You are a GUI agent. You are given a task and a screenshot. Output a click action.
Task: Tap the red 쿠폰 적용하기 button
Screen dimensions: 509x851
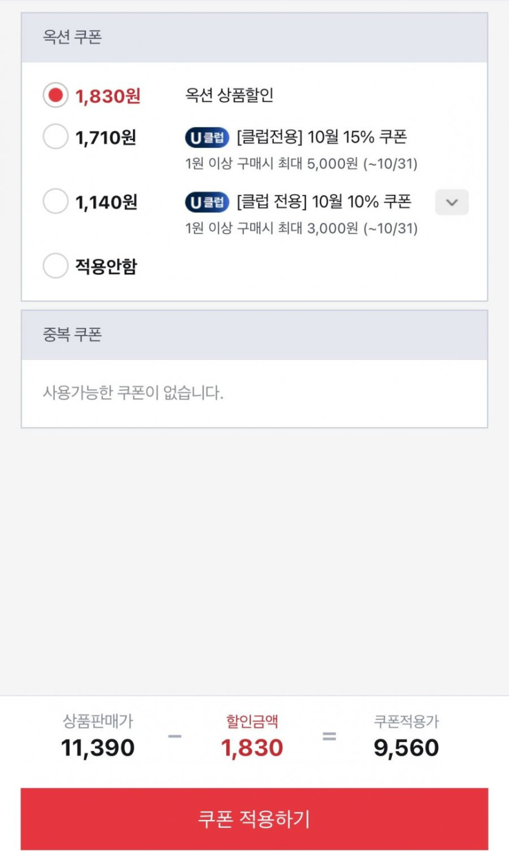pyautogui.click(x=254, y=818)
